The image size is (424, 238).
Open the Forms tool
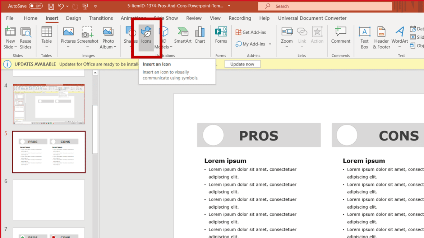pos(221,36)
